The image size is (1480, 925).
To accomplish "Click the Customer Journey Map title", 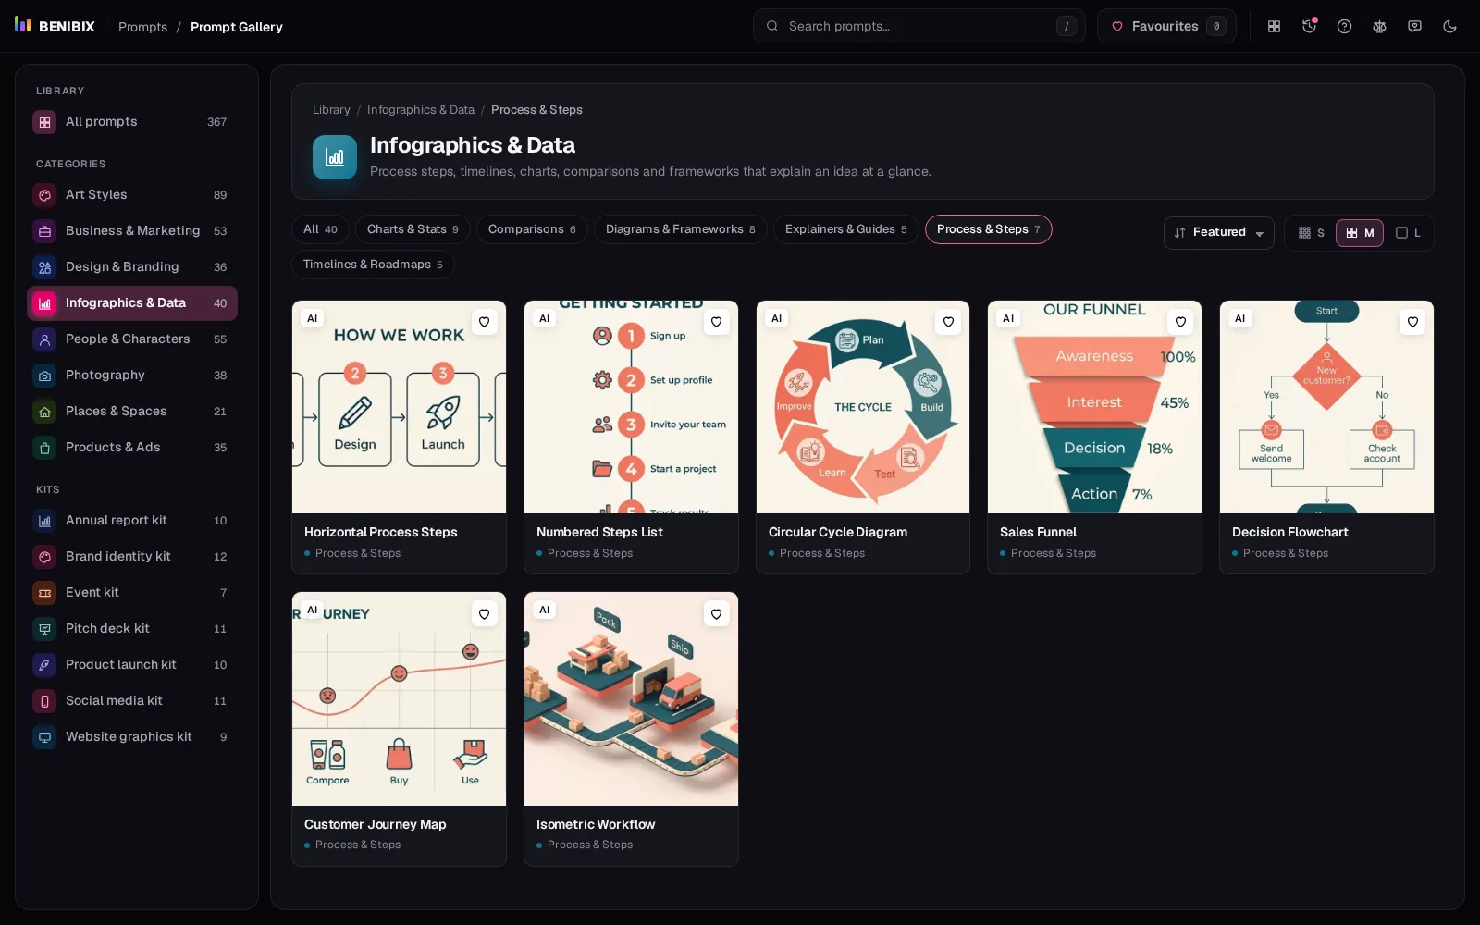I will (x=376, y=824).
